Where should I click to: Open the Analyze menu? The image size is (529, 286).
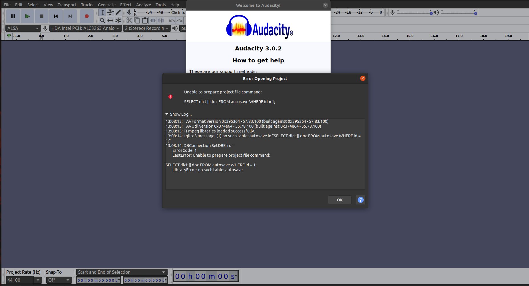[144, 5]
